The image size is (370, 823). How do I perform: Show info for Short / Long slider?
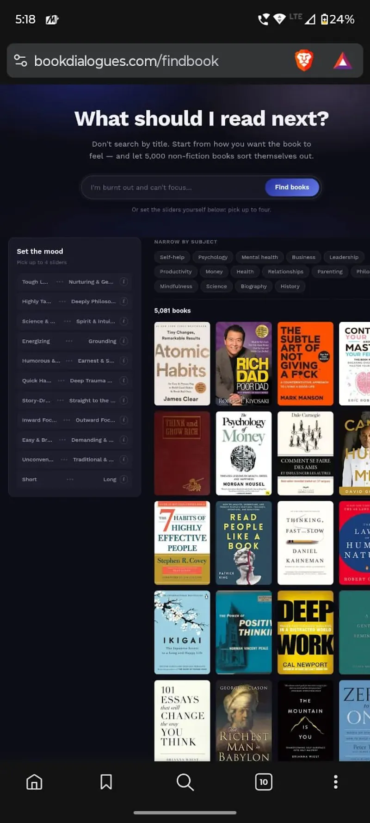click(123, 479)
